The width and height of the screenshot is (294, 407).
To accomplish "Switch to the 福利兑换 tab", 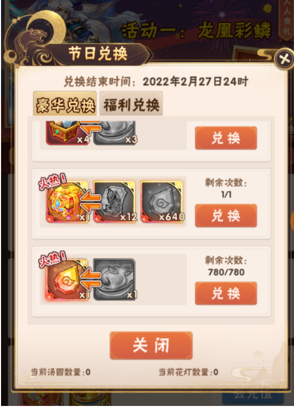I will 131,104.
